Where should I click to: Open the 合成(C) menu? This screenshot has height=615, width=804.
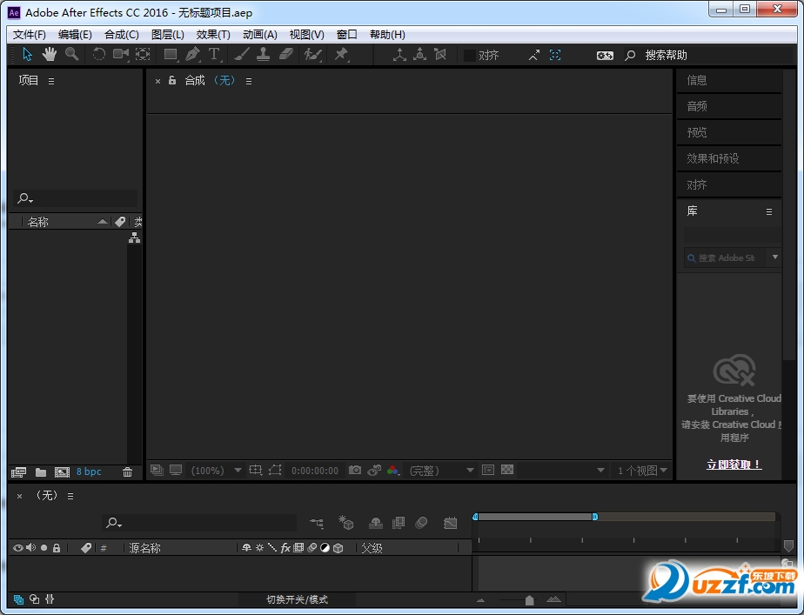[x=122, y=34]
